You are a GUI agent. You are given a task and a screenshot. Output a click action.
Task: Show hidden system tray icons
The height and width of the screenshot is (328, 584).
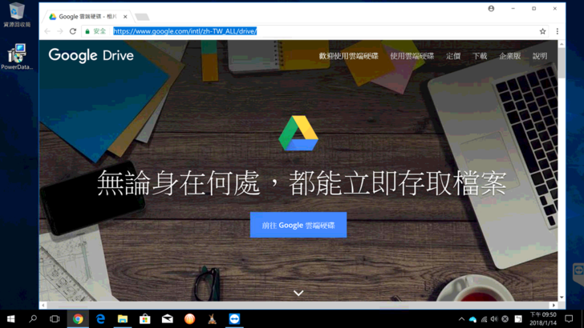click(x=461, y=319)
